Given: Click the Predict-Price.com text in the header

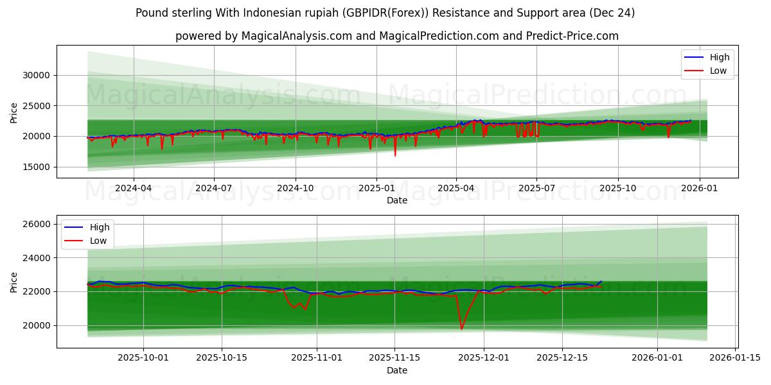Looking at the screenshot, I should (x=571, y=33).
